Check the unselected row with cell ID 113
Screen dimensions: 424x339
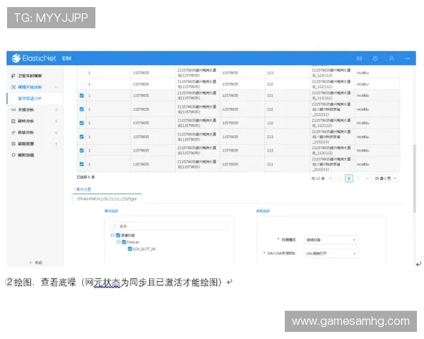point(82,73)
